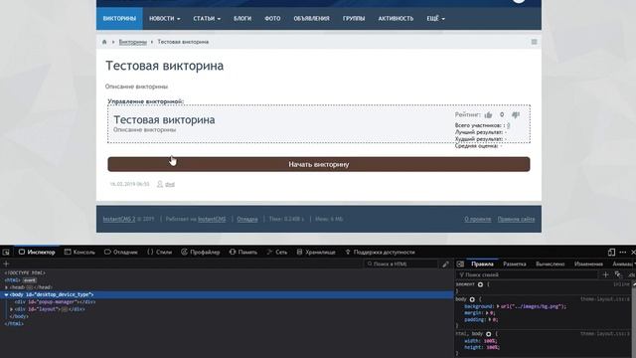
Task: Switch to the Инспектор devtools tab
Action: [37, 252]
